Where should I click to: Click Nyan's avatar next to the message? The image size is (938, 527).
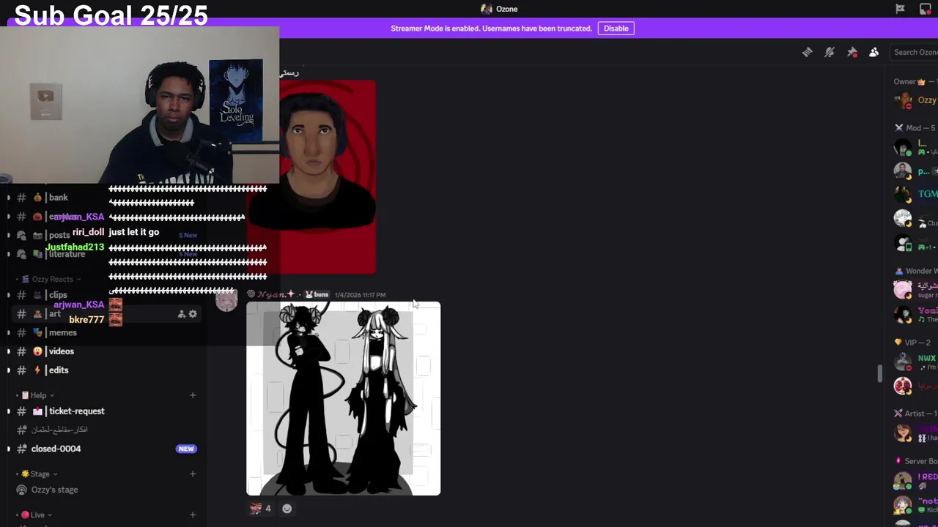[226, 301]
